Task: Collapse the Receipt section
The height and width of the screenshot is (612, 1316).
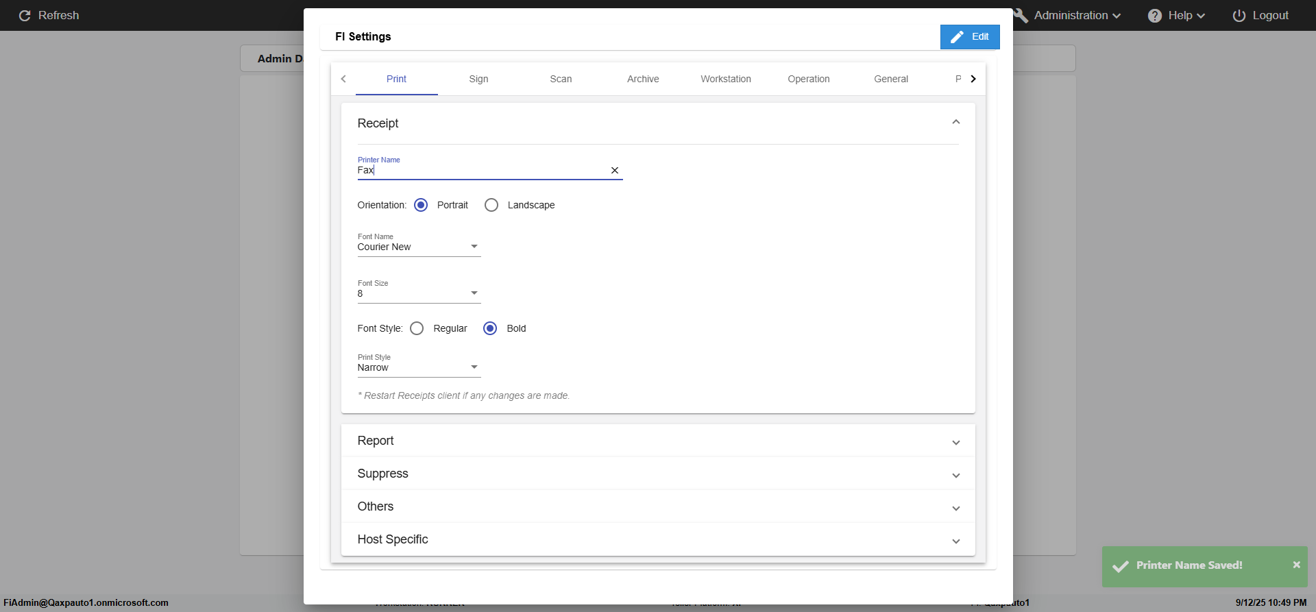Action: pyautogui.click(x=955, y=123)
